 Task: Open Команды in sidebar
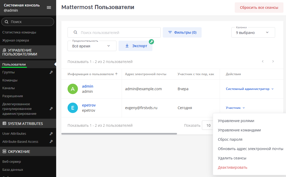10,80
